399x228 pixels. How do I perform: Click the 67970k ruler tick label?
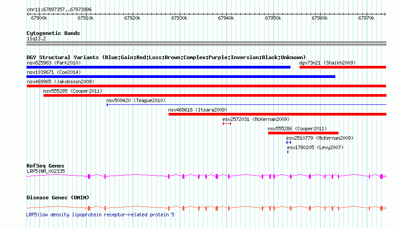[366, 18]
